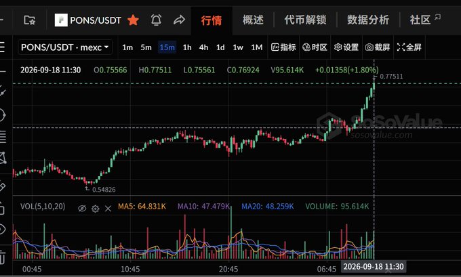Click the 0.54826 low price marker
Image resolution: width=461 pixels, height=277 pixels.
click(x=104, y=190)
